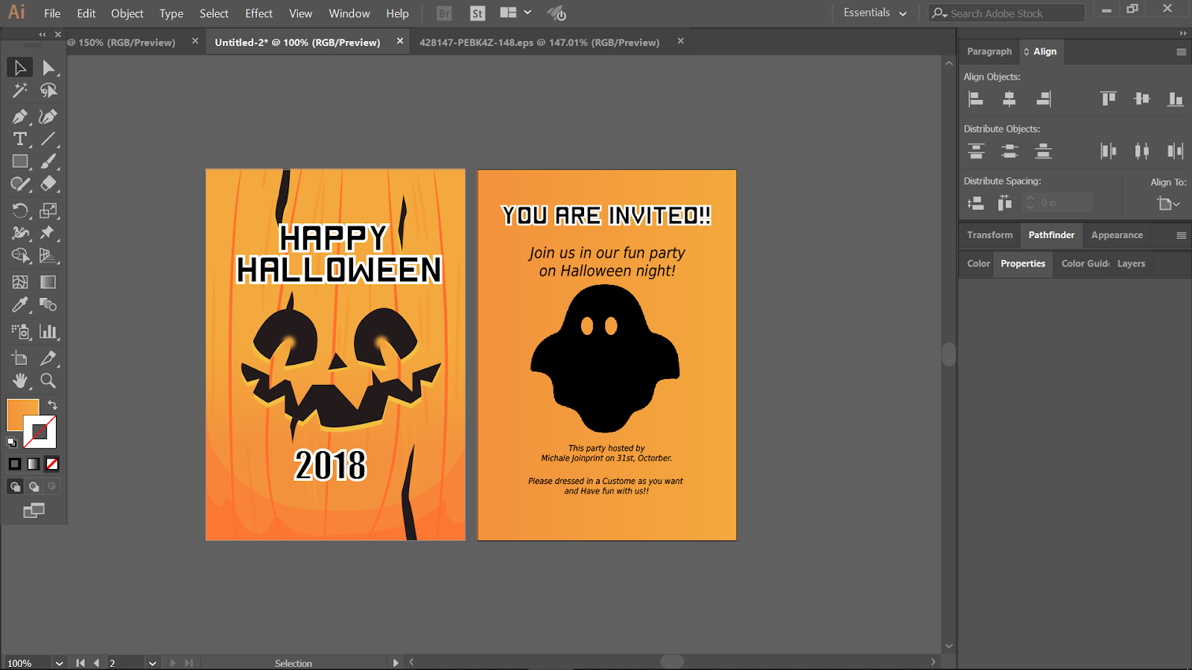The height and width of the screenshot is (670, 1192).
Task: Go to first artboard
Action: (x=80, y=663)
